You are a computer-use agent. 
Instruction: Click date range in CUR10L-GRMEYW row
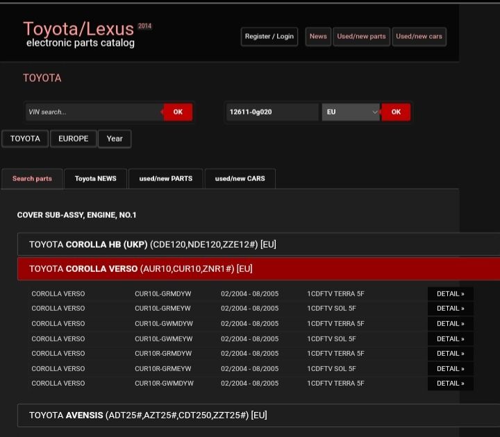point(250,308)
